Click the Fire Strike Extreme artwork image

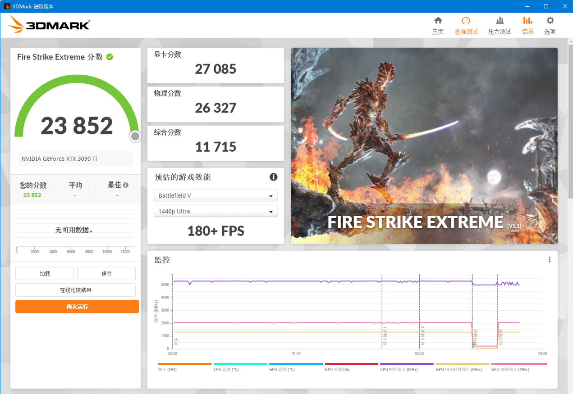424,146
